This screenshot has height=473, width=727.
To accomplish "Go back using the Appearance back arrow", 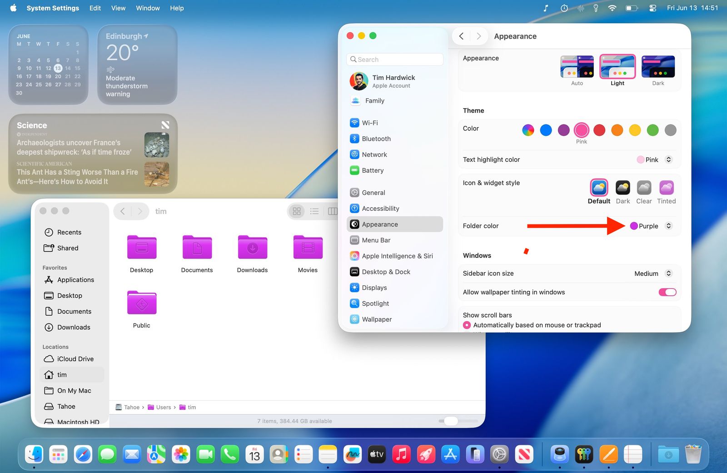I will pos(460,36).
